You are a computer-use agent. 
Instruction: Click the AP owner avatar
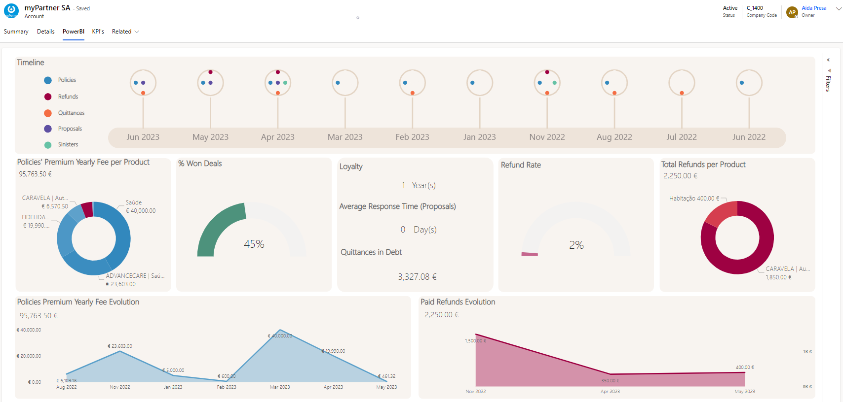click(792, 12)
